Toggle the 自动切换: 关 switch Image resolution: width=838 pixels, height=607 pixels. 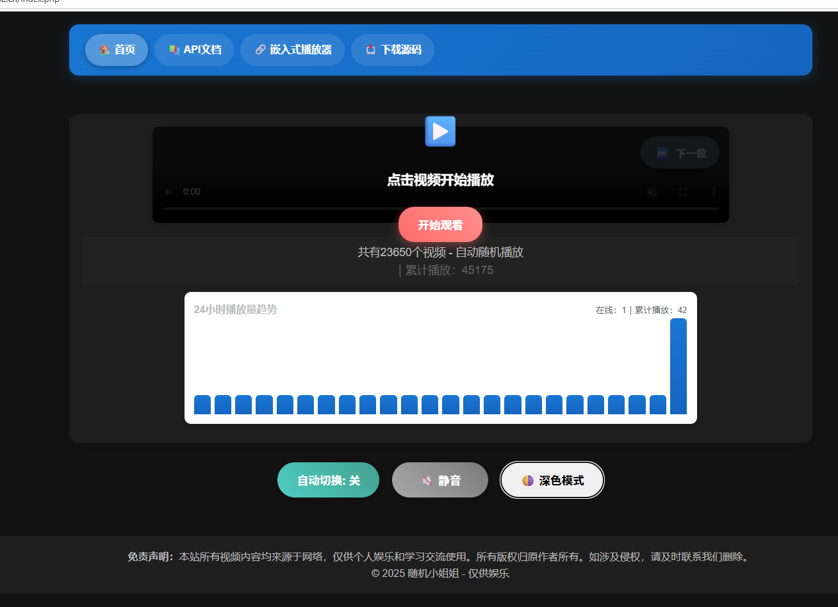click(328, 480)
